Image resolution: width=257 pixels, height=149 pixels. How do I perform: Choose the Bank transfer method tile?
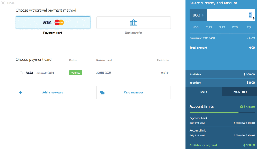(133, 23)
